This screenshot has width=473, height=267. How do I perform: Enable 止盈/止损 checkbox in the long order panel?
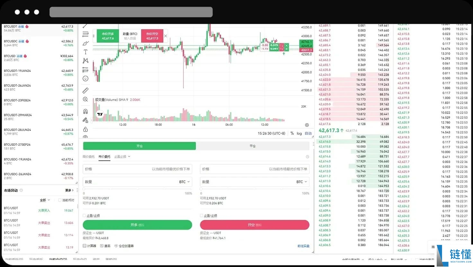84,215
